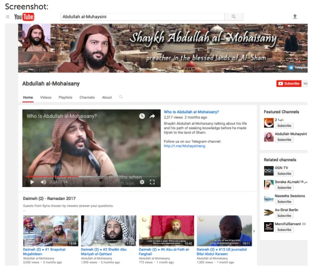Screen dimensions: 323x277
Task: Click the OGN TV channel name
Action: (x=281, y=168)
